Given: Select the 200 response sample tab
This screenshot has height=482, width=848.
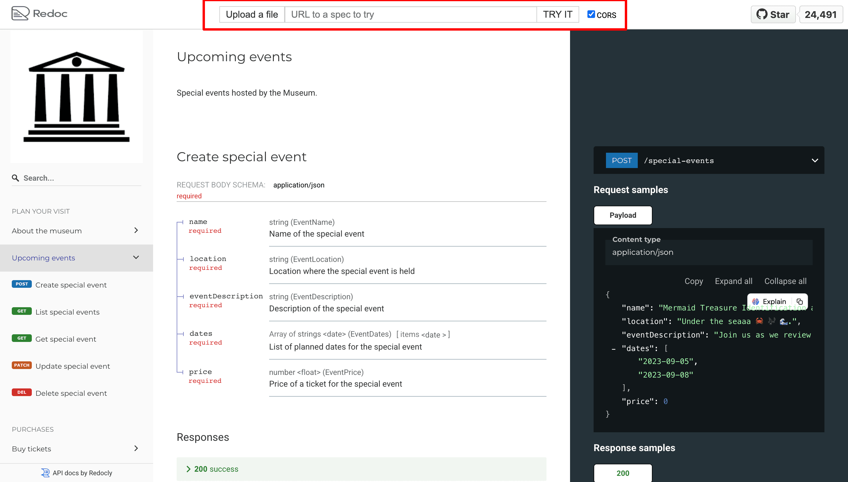Looking at the screenshot, I should pos(622,473).
